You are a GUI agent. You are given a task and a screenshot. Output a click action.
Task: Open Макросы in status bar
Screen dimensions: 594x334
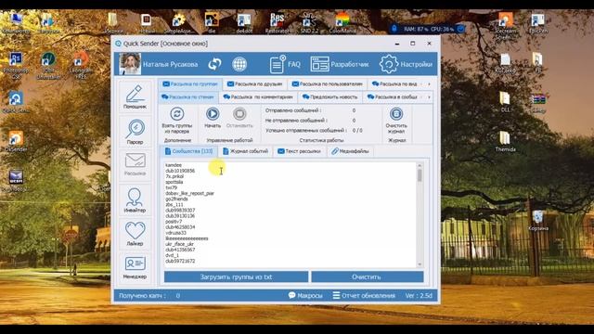305,295
